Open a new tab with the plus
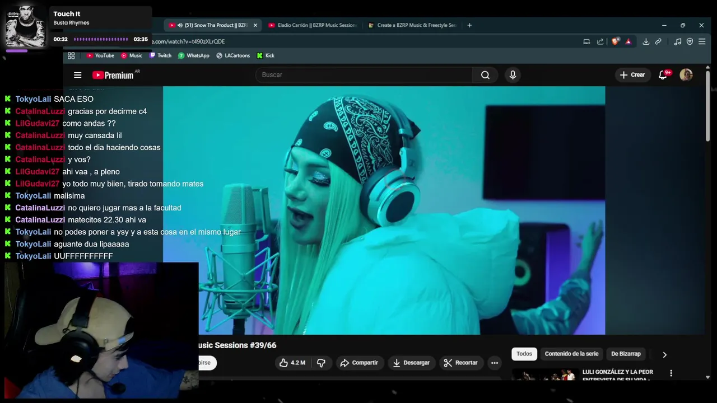Screen dimensions: 717x403 tap(469, 25)
